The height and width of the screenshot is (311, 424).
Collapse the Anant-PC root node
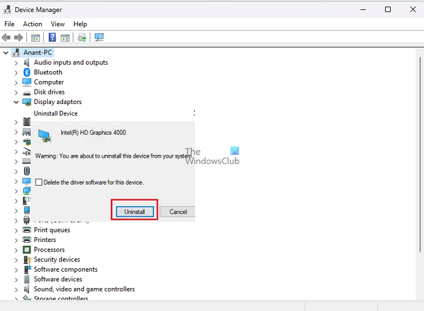pos(5,53)
